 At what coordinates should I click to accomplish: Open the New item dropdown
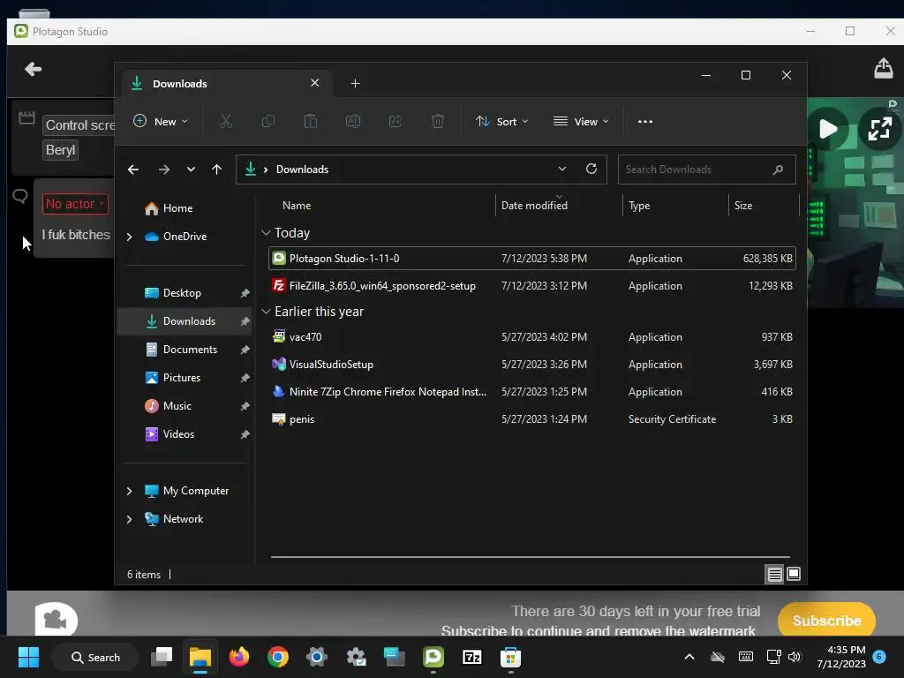tap(161, 122)
